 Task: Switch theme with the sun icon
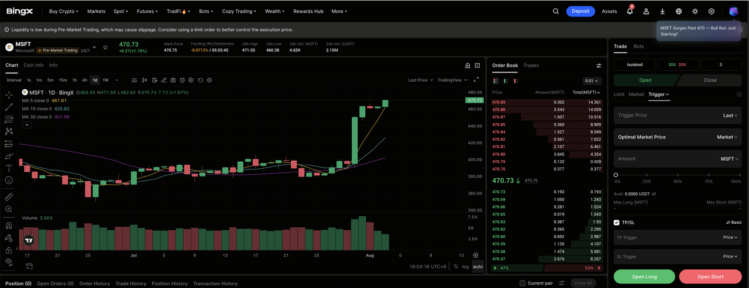[695, 11]
